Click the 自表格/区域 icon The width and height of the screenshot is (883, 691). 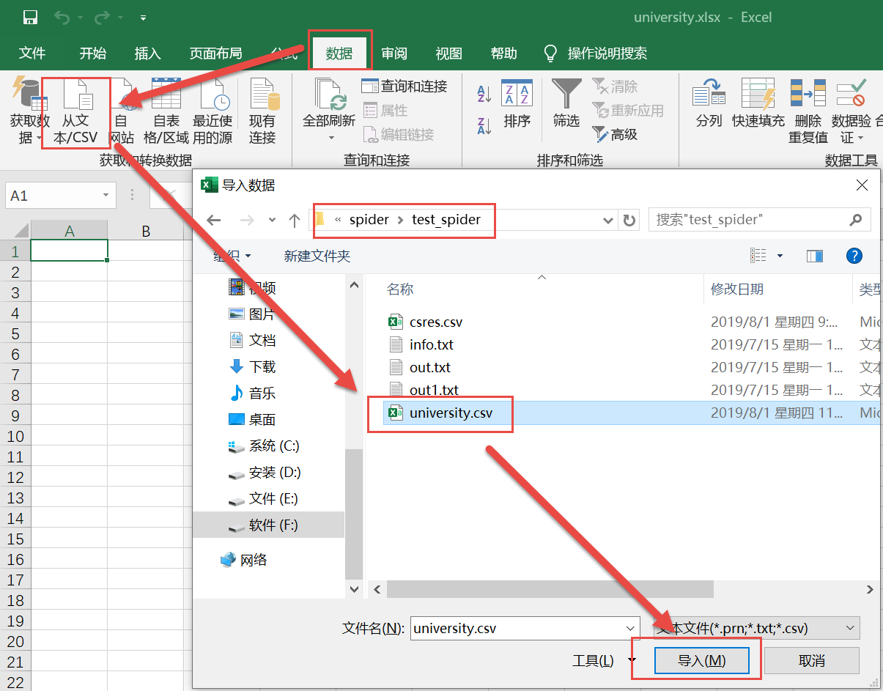tap(166, 110)
